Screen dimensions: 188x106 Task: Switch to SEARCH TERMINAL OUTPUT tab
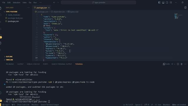pos(62,64)
